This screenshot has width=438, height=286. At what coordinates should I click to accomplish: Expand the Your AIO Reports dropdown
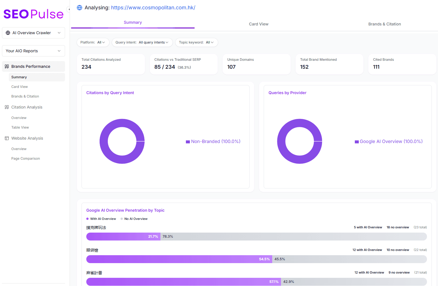coord(33,51)
